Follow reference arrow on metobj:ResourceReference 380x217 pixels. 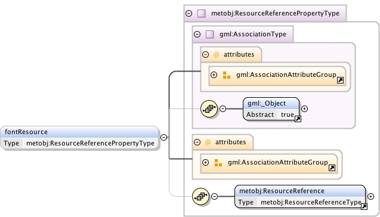pos(364,206)
